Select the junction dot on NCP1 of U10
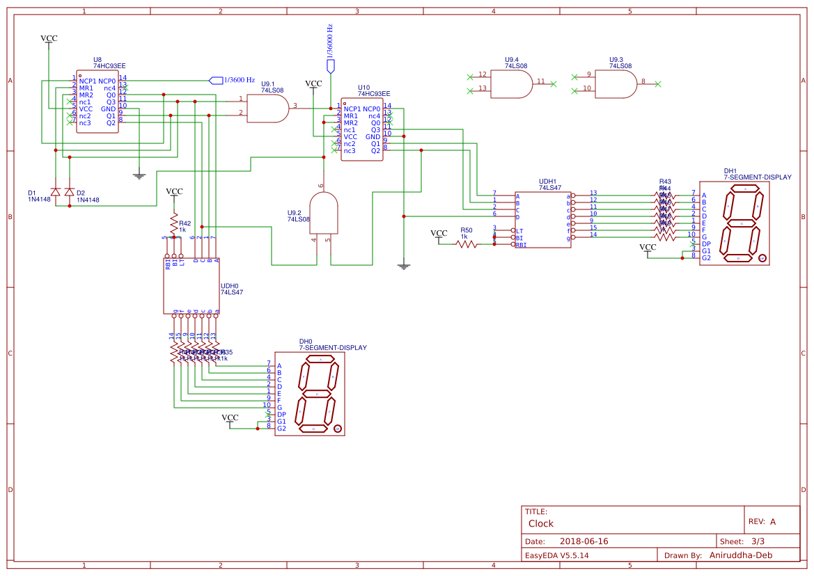This screenshot has width=814, height=576. pyautogui.click(x=331, y=109)
